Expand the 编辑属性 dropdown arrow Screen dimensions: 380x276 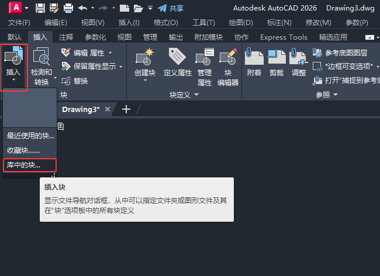pyautogui.click(x=110, y=53)
